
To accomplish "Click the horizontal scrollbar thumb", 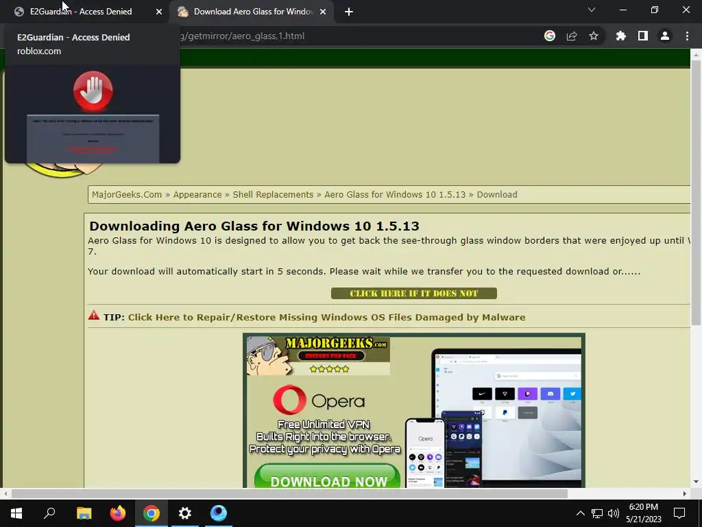I will tap(289, 494).
